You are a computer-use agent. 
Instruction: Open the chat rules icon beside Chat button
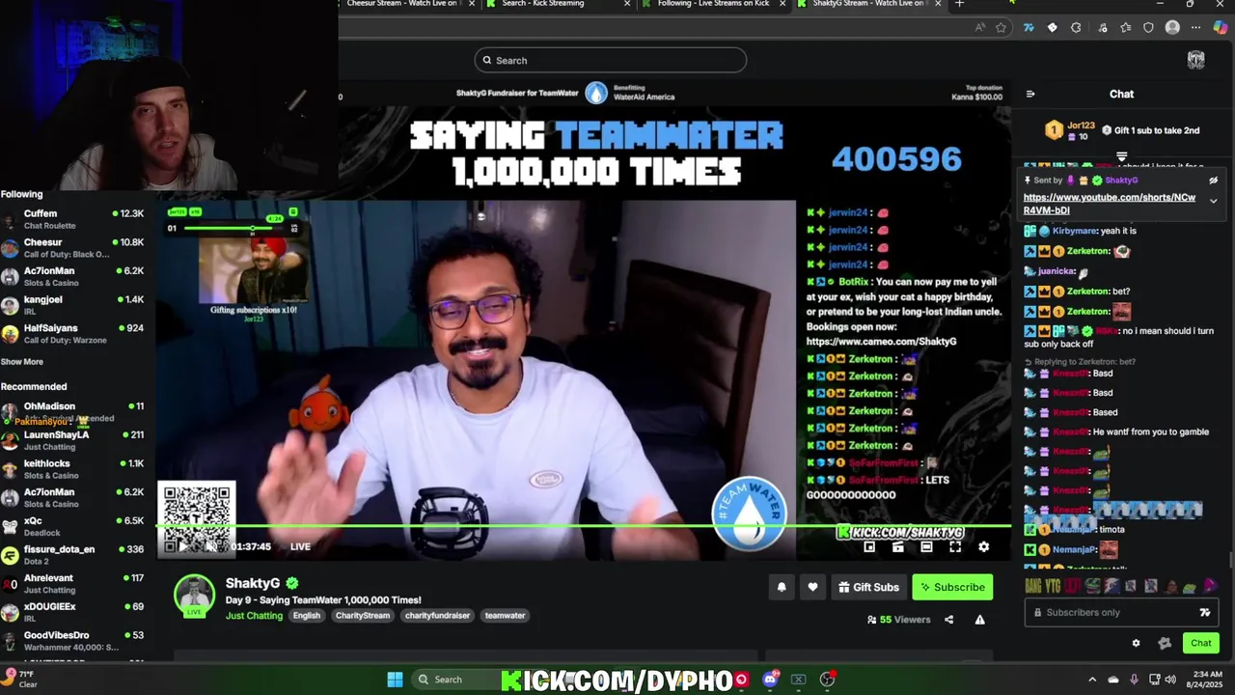[x=1165, y=643]
